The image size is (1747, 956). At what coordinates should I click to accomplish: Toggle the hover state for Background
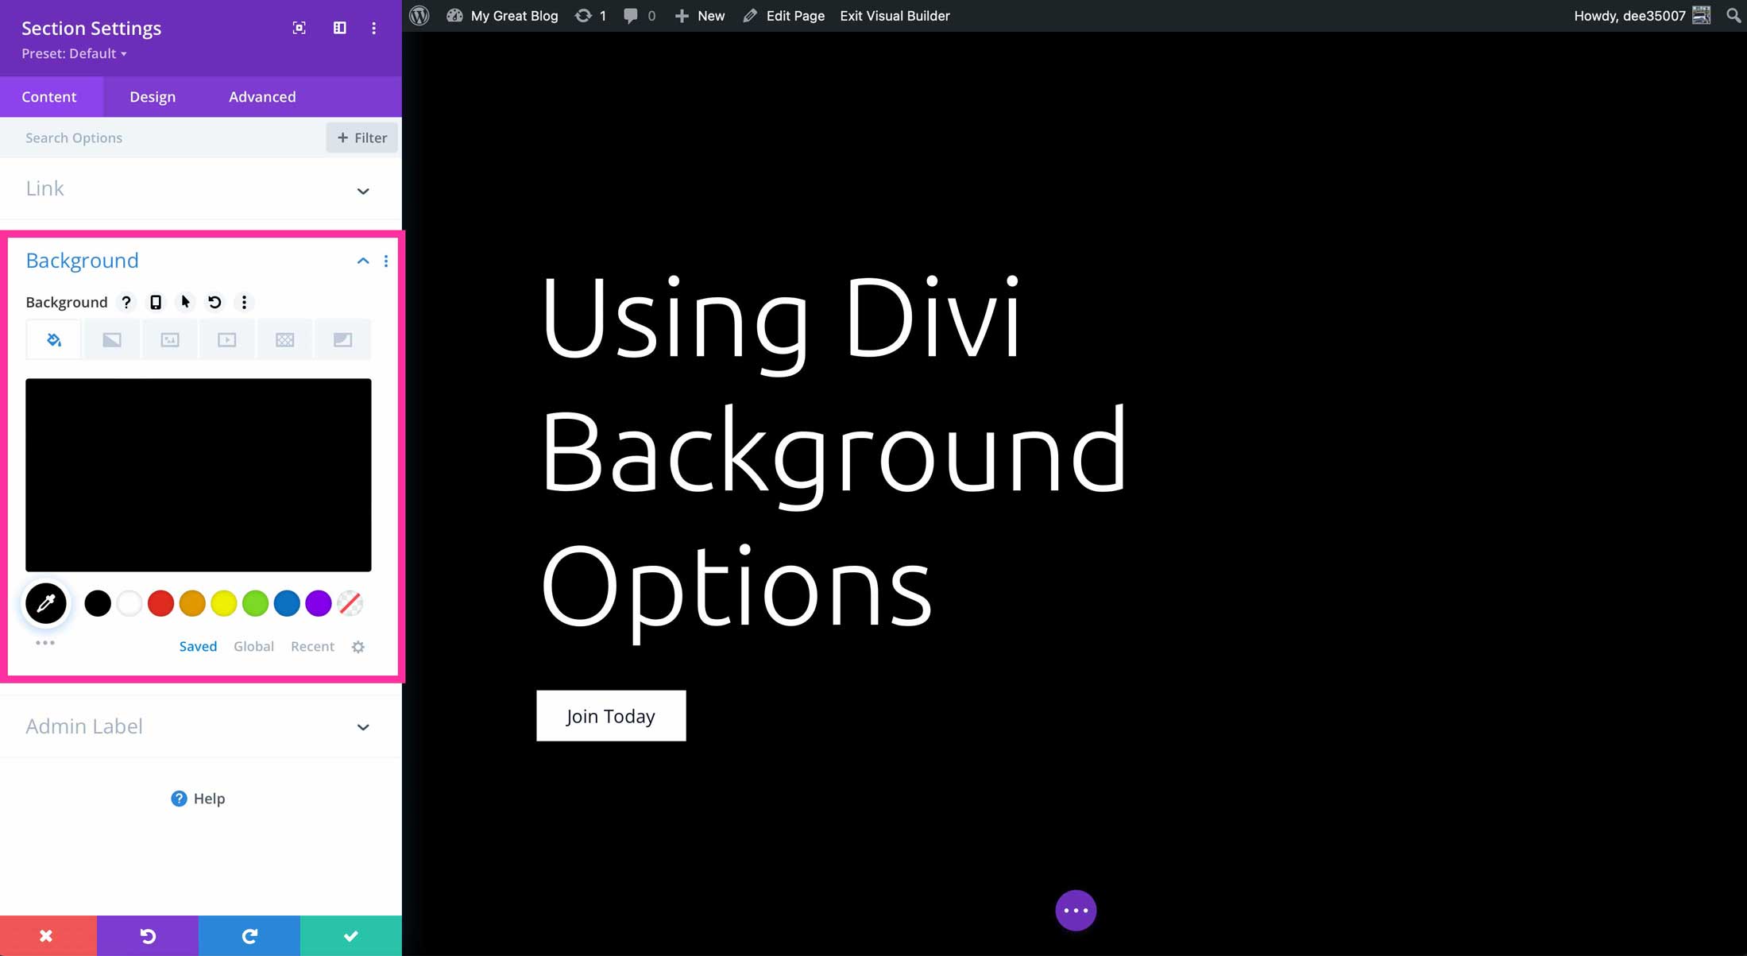click(x=184, y=301)
